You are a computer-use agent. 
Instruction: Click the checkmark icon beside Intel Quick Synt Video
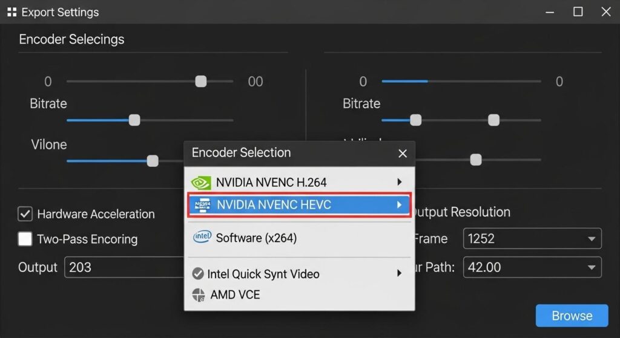[x=198, y=274]
